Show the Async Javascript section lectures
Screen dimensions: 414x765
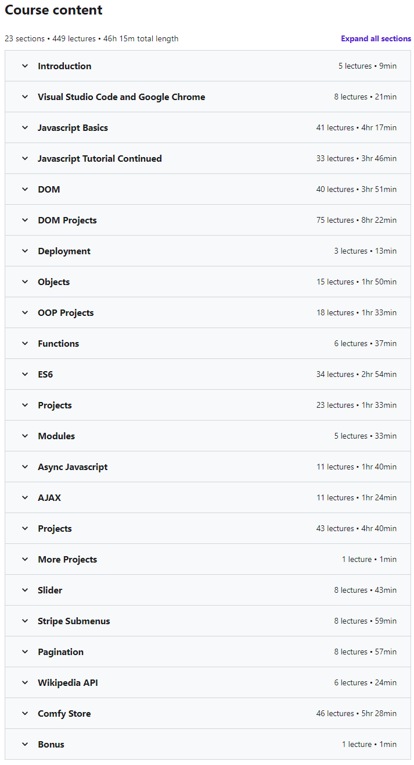click(73, 467)
